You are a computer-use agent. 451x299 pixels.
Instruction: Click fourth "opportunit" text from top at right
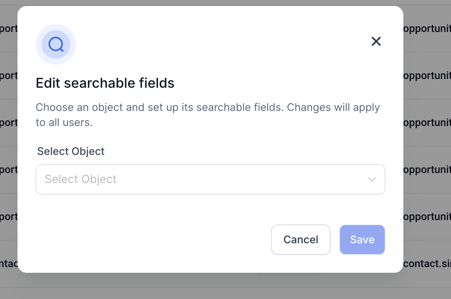point(427,170)
